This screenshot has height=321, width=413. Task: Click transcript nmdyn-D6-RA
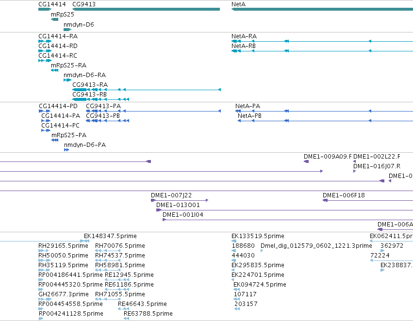[x=84, y=75]
